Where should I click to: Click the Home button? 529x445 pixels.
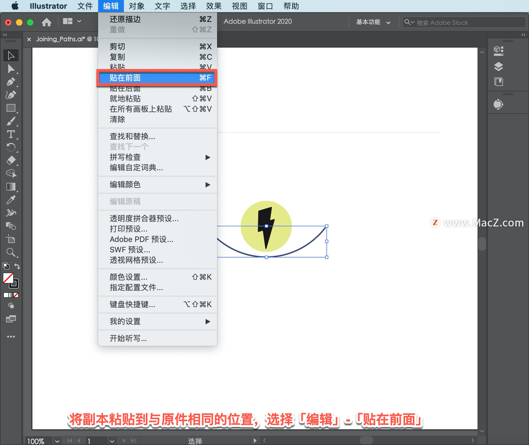tap(47, 22)
